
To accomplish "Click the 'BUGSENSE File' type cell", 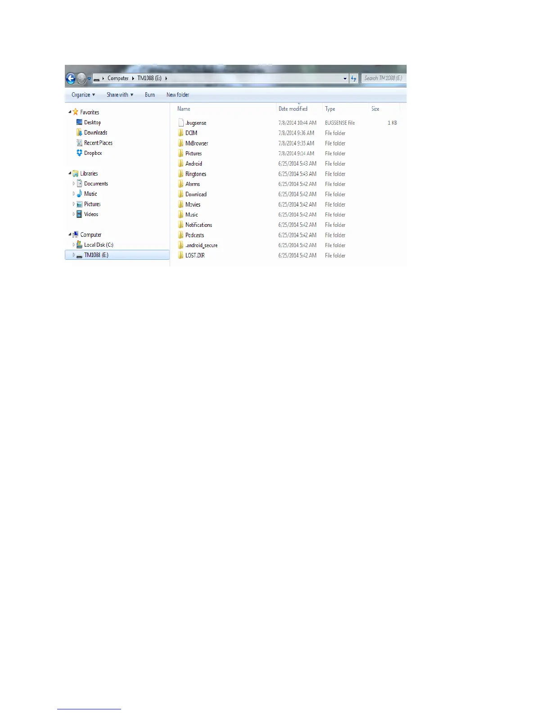I will (340, 123).
